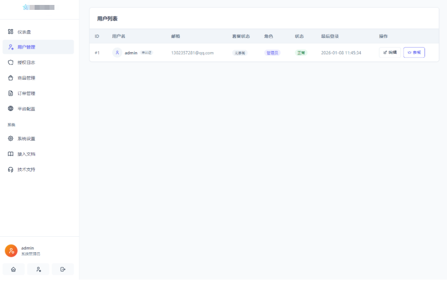Click the 无套餐 plan status badge

pos(240,53)
